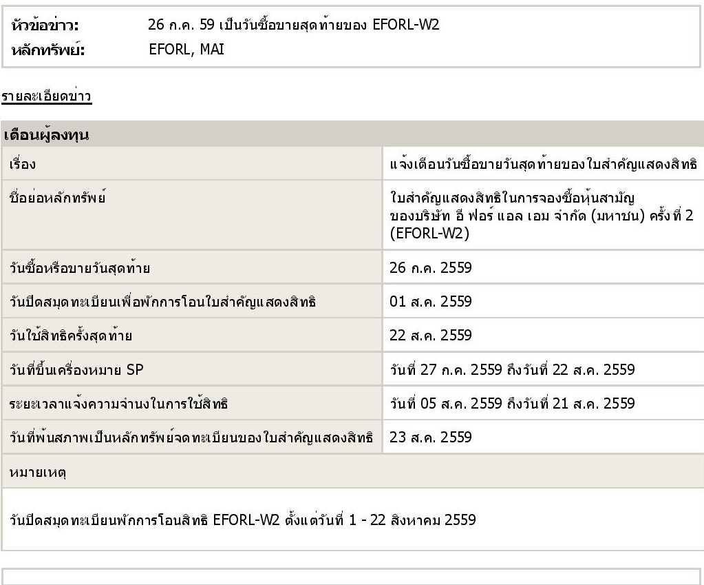Click the แจ้งเตือนวันซื้อขายวันสุดท้าย subject value
Viewport: 704px width, 585px height.
[543, 164]
